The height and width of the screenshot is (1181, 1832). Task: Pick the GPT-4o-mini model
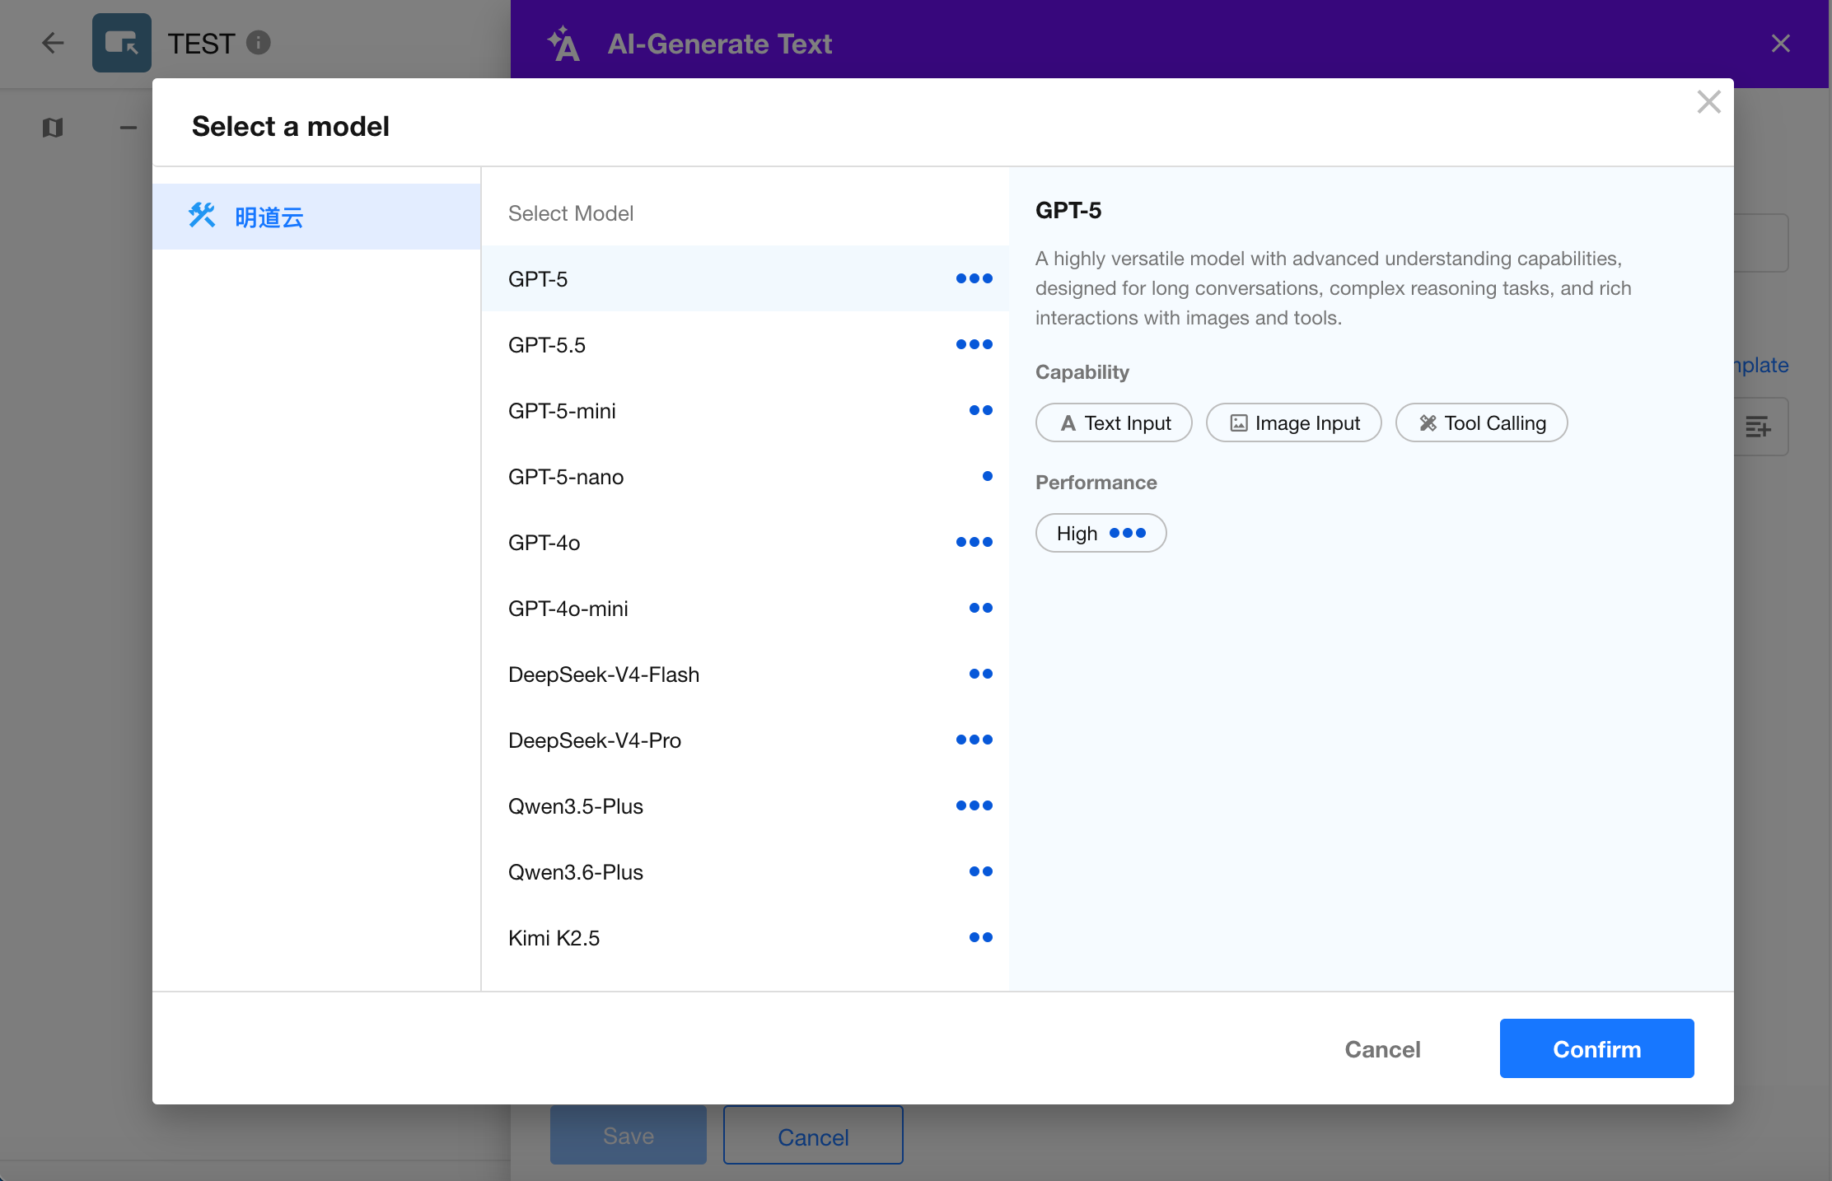click(745, 608)
